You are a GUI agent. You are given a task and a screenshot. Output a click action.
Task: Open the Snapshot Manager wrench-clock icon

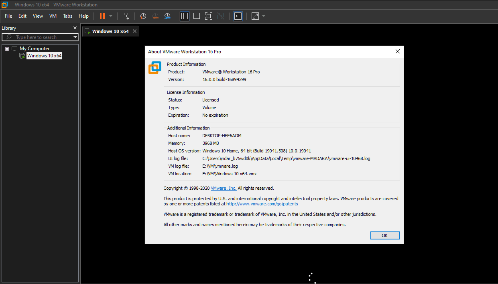click(x=167, y=16)
